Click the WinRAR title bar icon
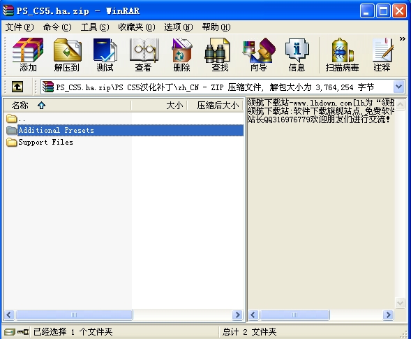Screen dimensions: 411x339 [x=8, y=10]
